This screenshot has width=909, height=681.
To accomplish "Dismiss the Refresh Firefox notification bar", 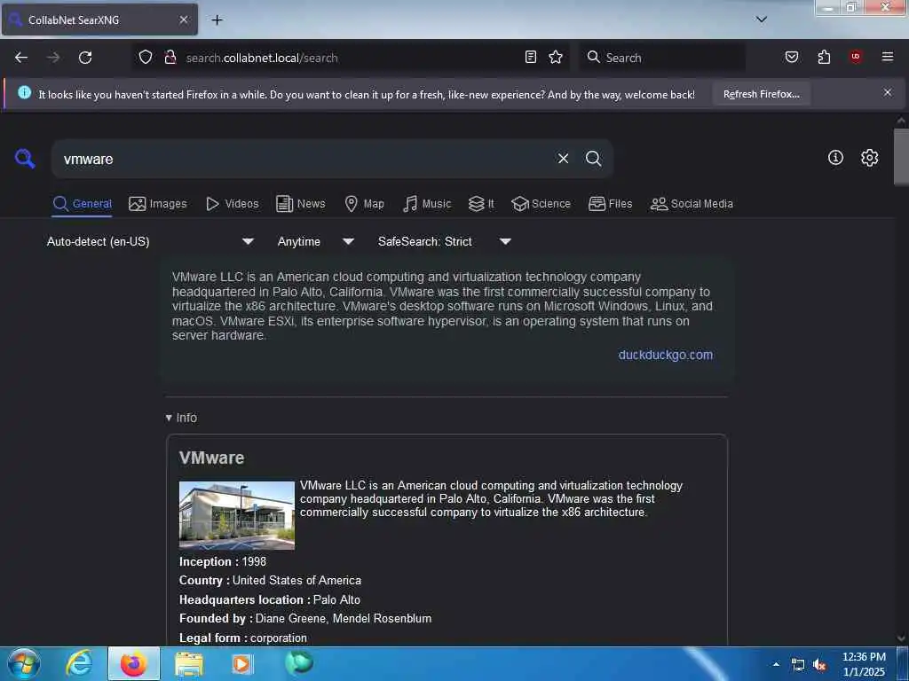I will point(888,92).
